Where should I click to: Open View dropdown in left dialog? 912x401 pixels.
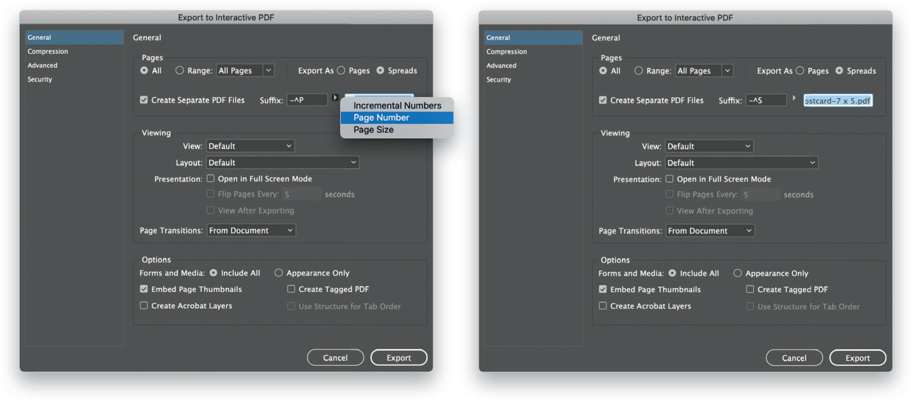pyautogui.click(x=250, y=146)
